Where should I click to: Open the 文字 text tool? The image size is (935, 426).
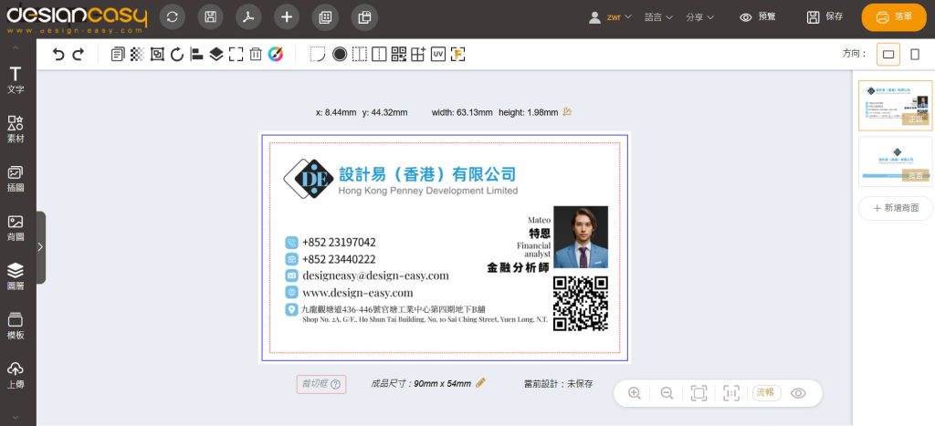tap(16, 79)
